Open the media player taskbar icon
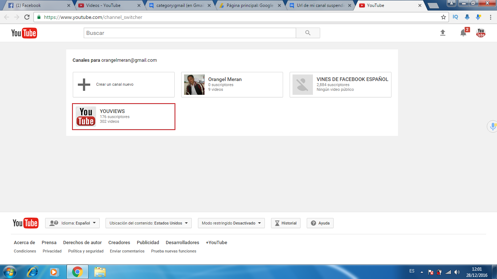The width and height of the screenshot is (497, 279). (54, 272)
